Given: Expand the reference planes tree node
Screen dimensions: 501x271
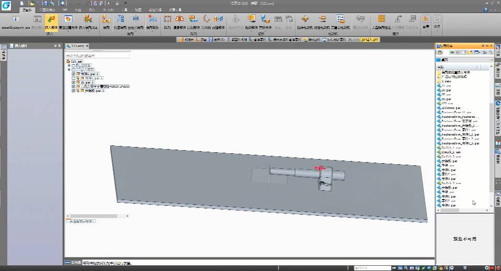Looking at the screenshot, I should pos(69,70).
